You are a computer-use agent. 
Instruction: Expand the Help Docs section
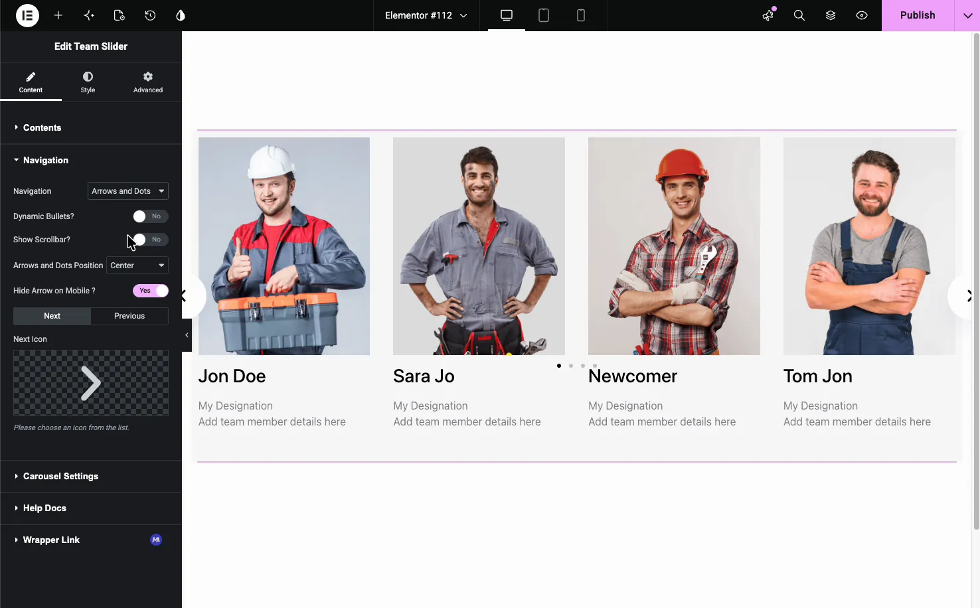[x=91, y=508]
